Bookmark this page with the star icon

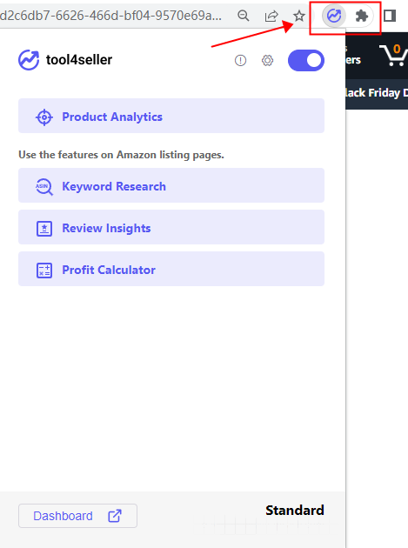(299, 16)
